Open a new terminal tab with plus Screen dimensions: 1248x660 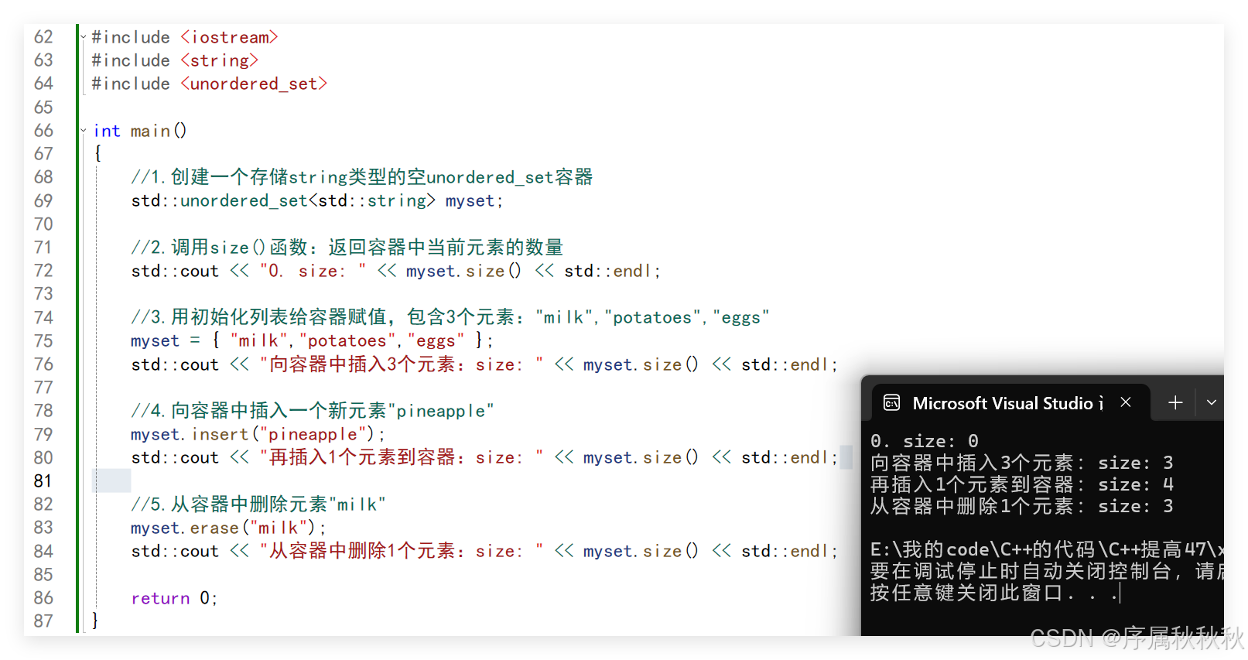coord(1175,402)
